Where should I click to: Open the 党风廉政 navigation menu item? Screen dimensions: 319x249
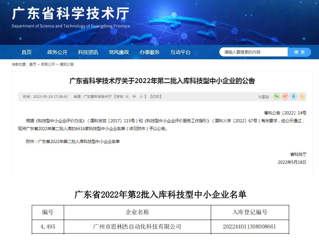tap(119, 52)
